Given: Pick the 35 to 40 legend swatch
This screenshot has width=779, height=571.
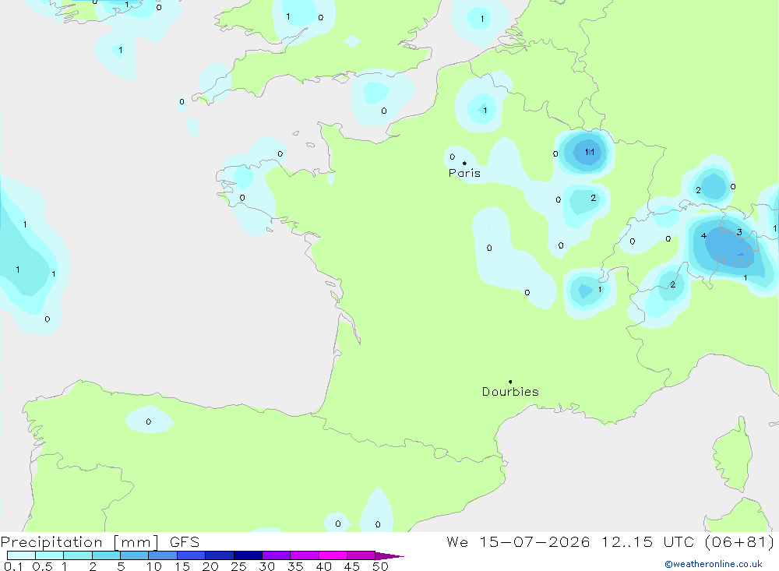Looking at the screenshot, I should click(305, 555).
